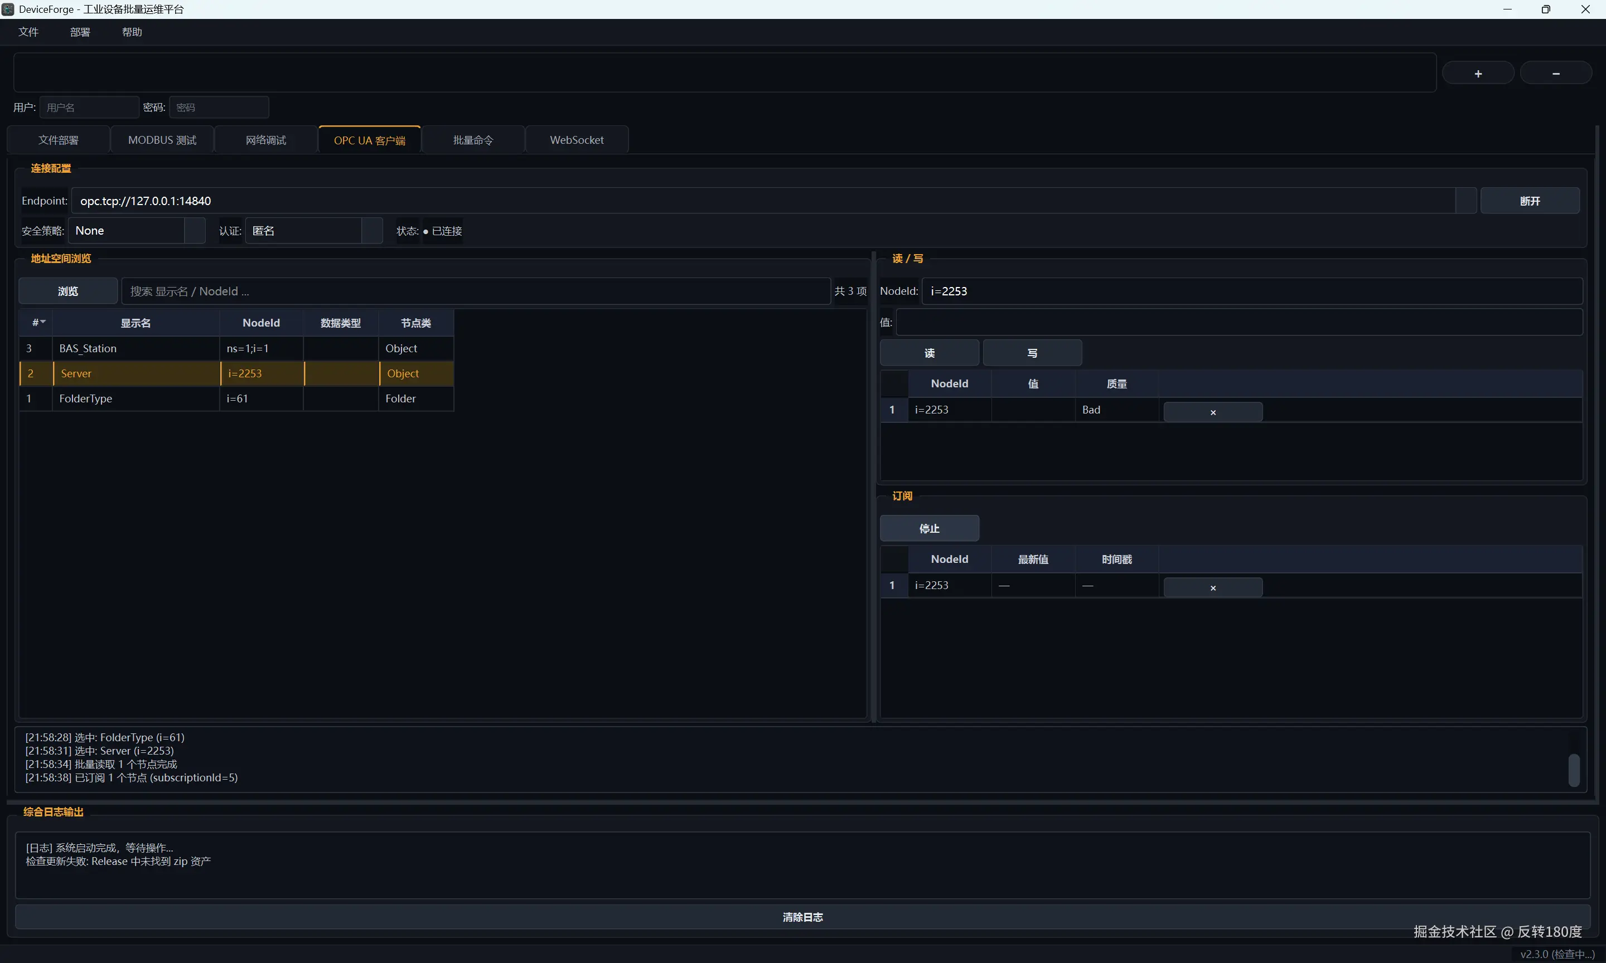Click the v2.3.0 version status text
1606x963 pixels.
pos(1557,954)
